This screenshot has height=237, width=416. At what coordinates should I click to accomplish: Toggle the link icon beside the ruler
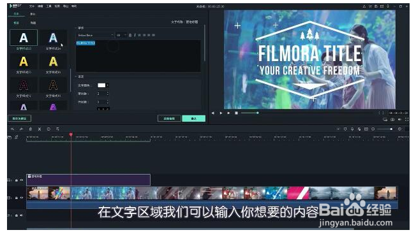coord(17,137)
